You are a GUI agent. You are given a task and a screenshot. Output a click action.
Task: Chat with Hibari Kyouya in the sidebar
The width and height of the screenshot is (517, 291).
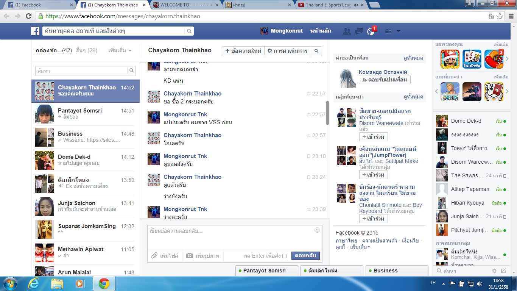471,203
